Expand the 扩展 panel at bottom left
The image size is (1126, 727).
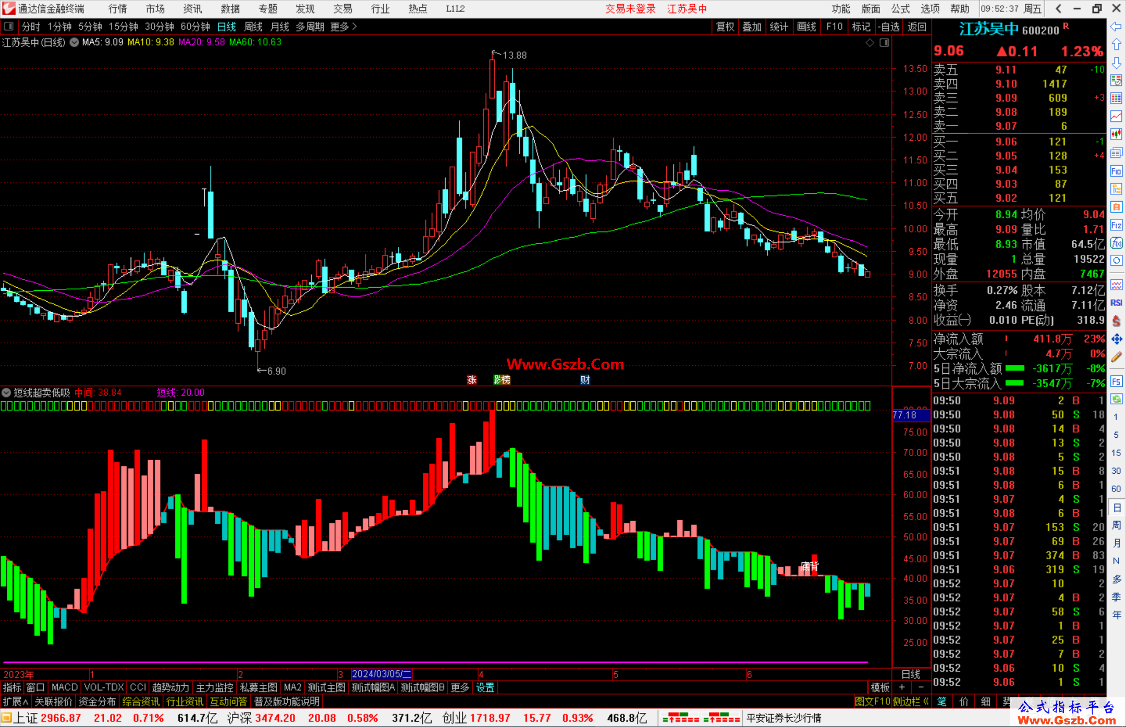pyautogui.click(x=15, y=701)
